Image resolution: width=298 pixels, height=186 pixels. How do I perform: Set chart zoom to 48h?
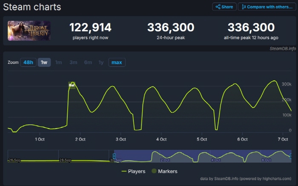click(x=29, y=62)
